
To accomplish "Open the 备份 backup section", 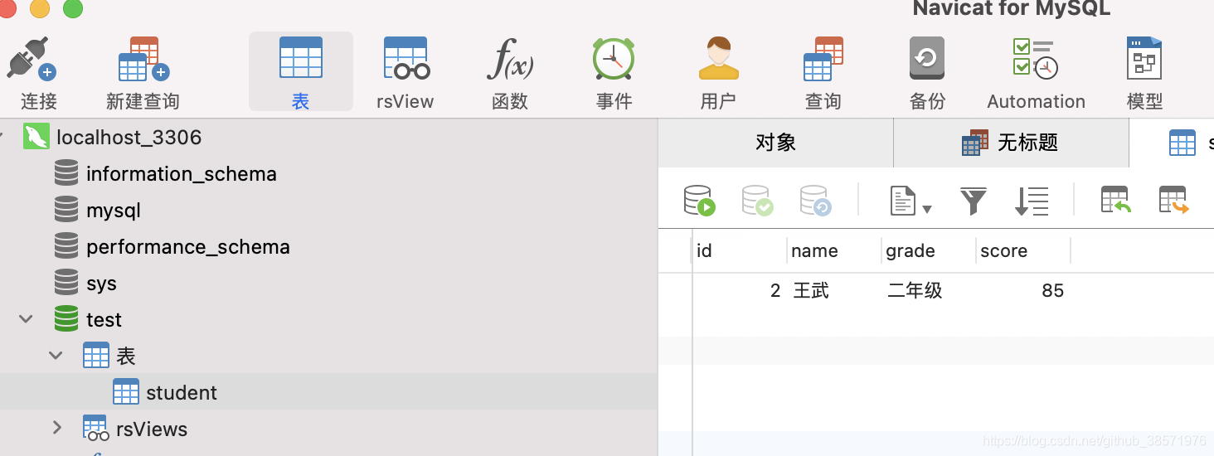I will pyautogui.click(x=927, y=73).
